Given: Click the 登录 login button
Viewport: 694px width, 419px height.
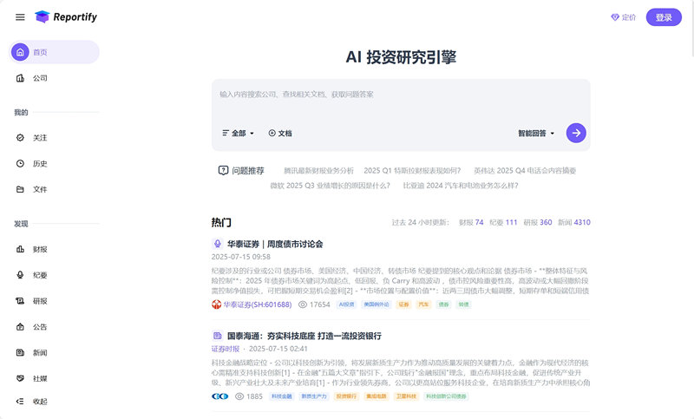Looking at the screenshot, I should coord(664,17).
